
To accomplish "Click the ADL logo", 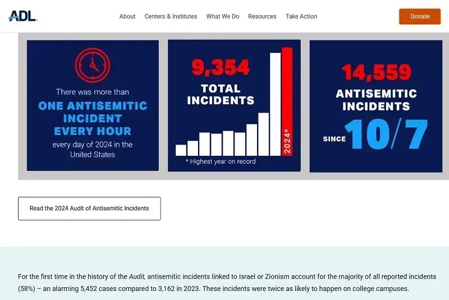I will [x=23, y=16].
